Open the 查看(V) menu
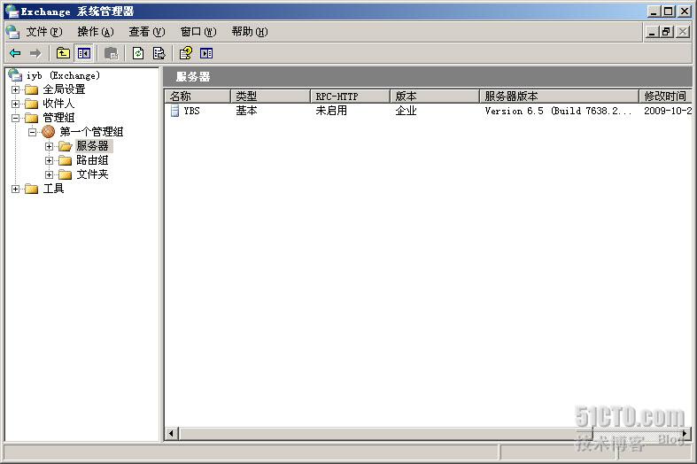Image resolution: width=697 pixels, height=464 pixels. pos(147,32)
